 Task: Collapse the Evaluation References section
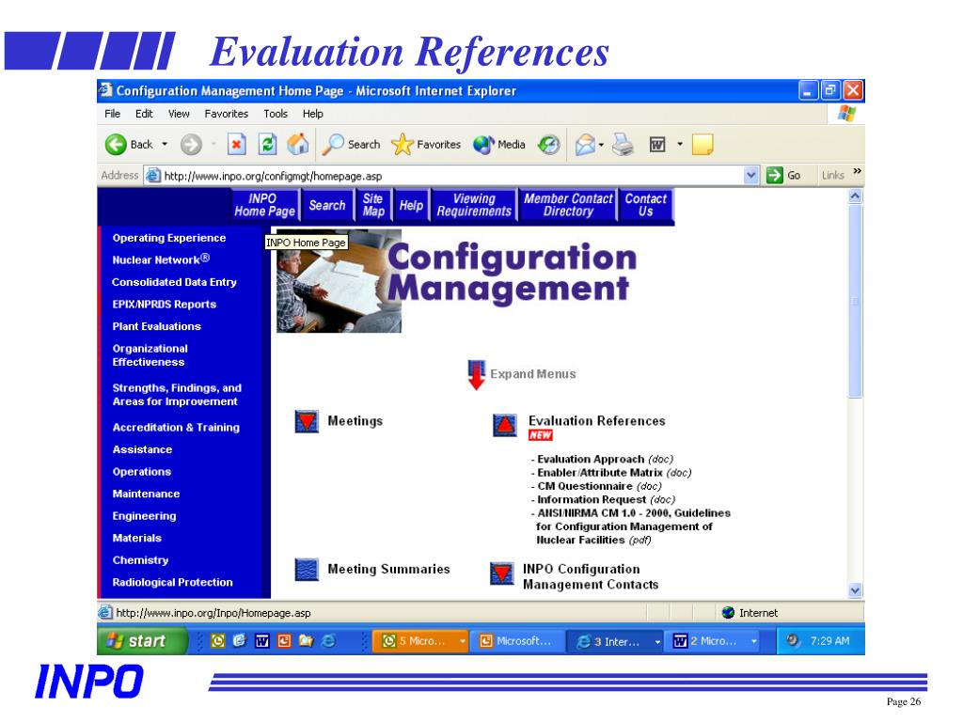tap(505, 424)
